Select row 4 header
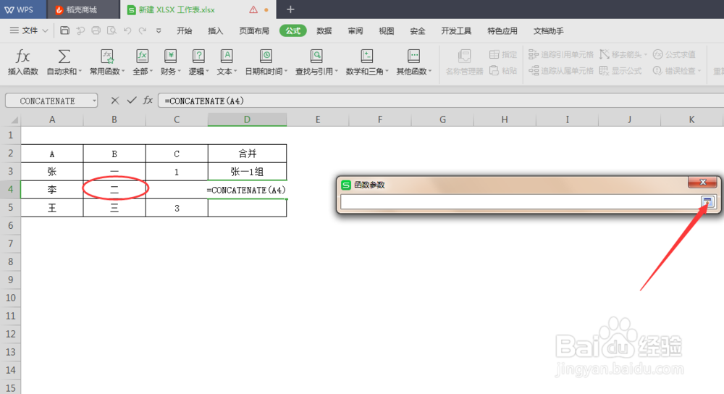 (x=10, y=189)
